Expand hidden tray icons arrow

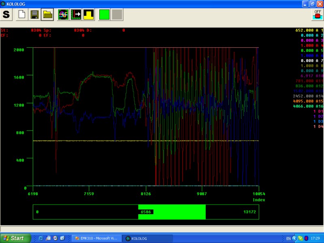click(x=295, y=238)
